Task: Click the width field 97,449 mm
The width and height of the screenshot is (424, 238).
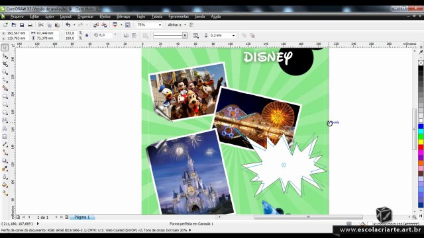Action: (47, 33)
